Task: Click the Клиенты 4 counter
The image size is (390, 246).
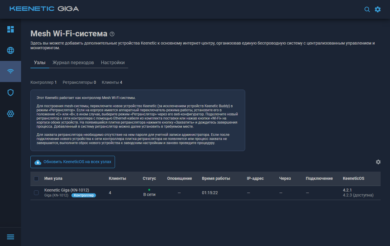Action: click(112, 82)
